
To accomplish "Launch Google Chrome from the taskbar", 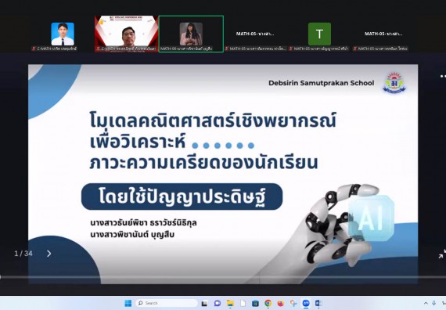I will pos(268,304).
